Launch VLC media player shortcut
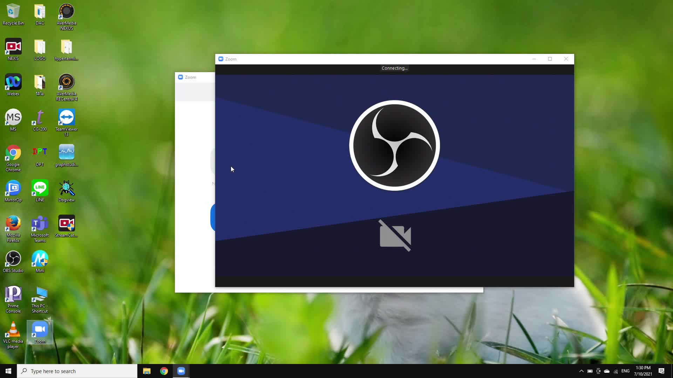The image size is (673, 378). (x=13, y=335)
